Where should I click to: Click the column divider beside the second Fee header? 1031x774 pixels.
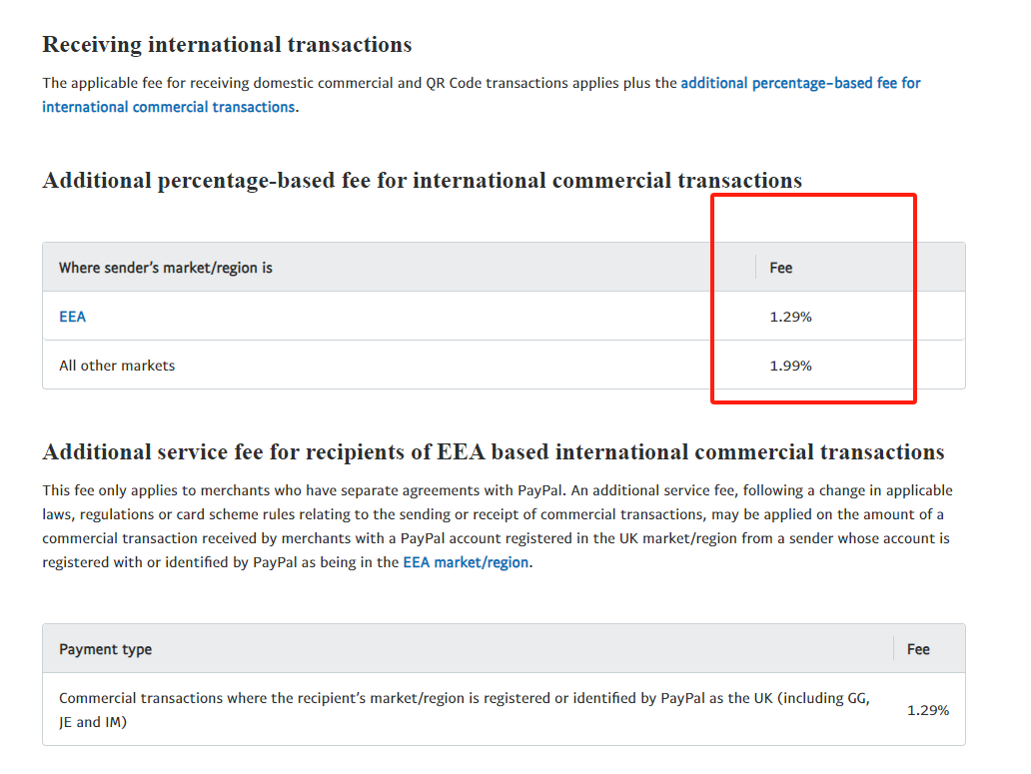(x=893, y=648)
